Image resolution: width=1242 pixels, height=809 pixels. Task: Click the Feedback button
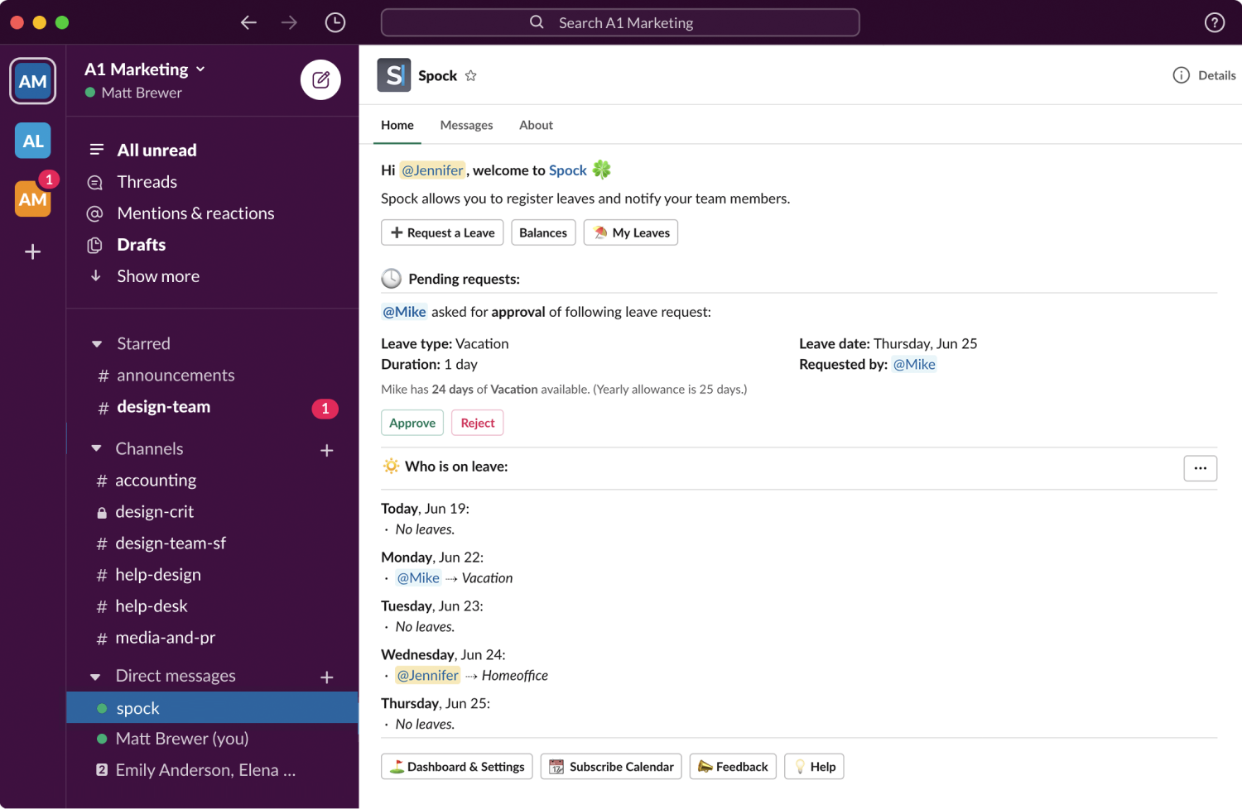pyautogui.click(x=733, y=767)
